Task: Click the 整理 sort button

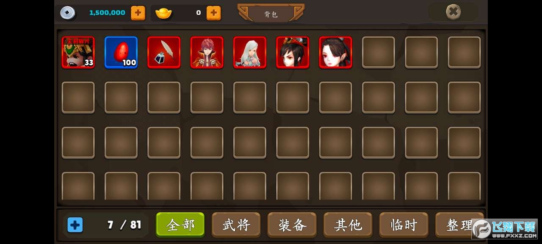Action: 459,225
